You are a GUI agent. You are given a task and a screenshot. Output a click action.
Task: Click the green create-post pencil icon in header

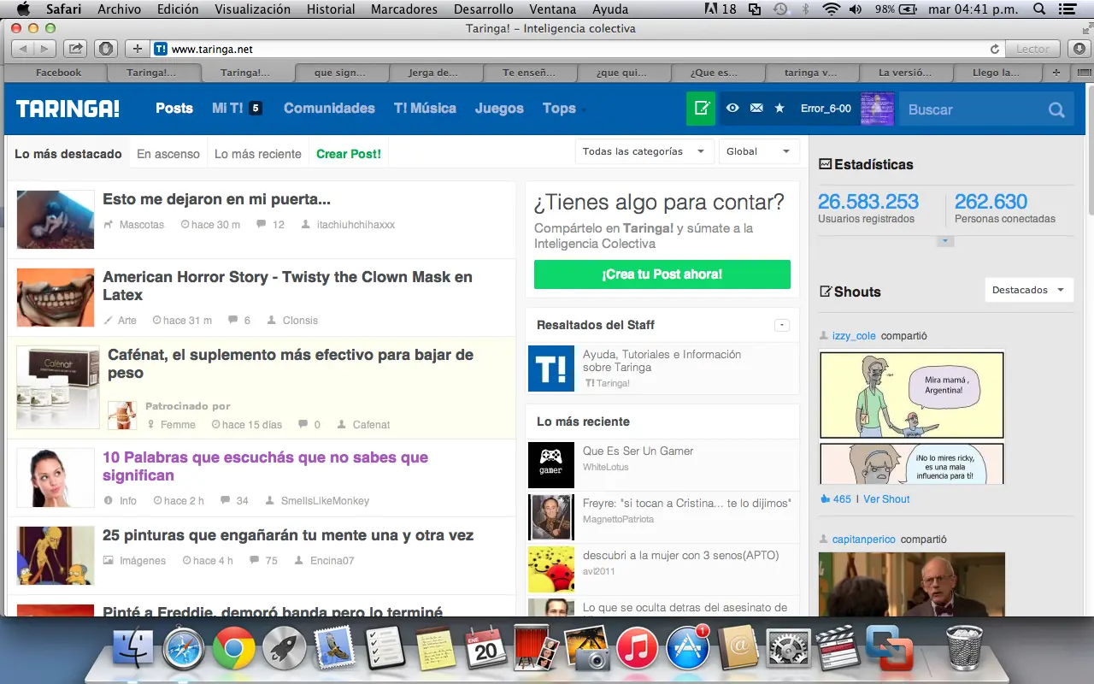[x=701, y=109]
